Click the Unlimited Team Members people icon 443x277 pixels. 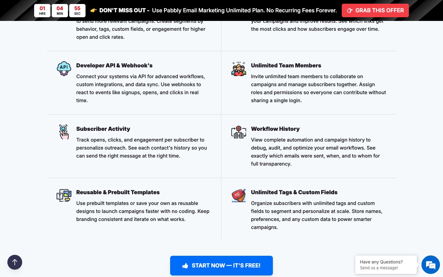[x=239, y=69]
